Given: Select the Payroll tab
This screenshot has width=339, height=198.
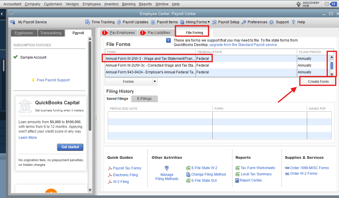Looking at the screenshot, I should [x=78, y=33].
